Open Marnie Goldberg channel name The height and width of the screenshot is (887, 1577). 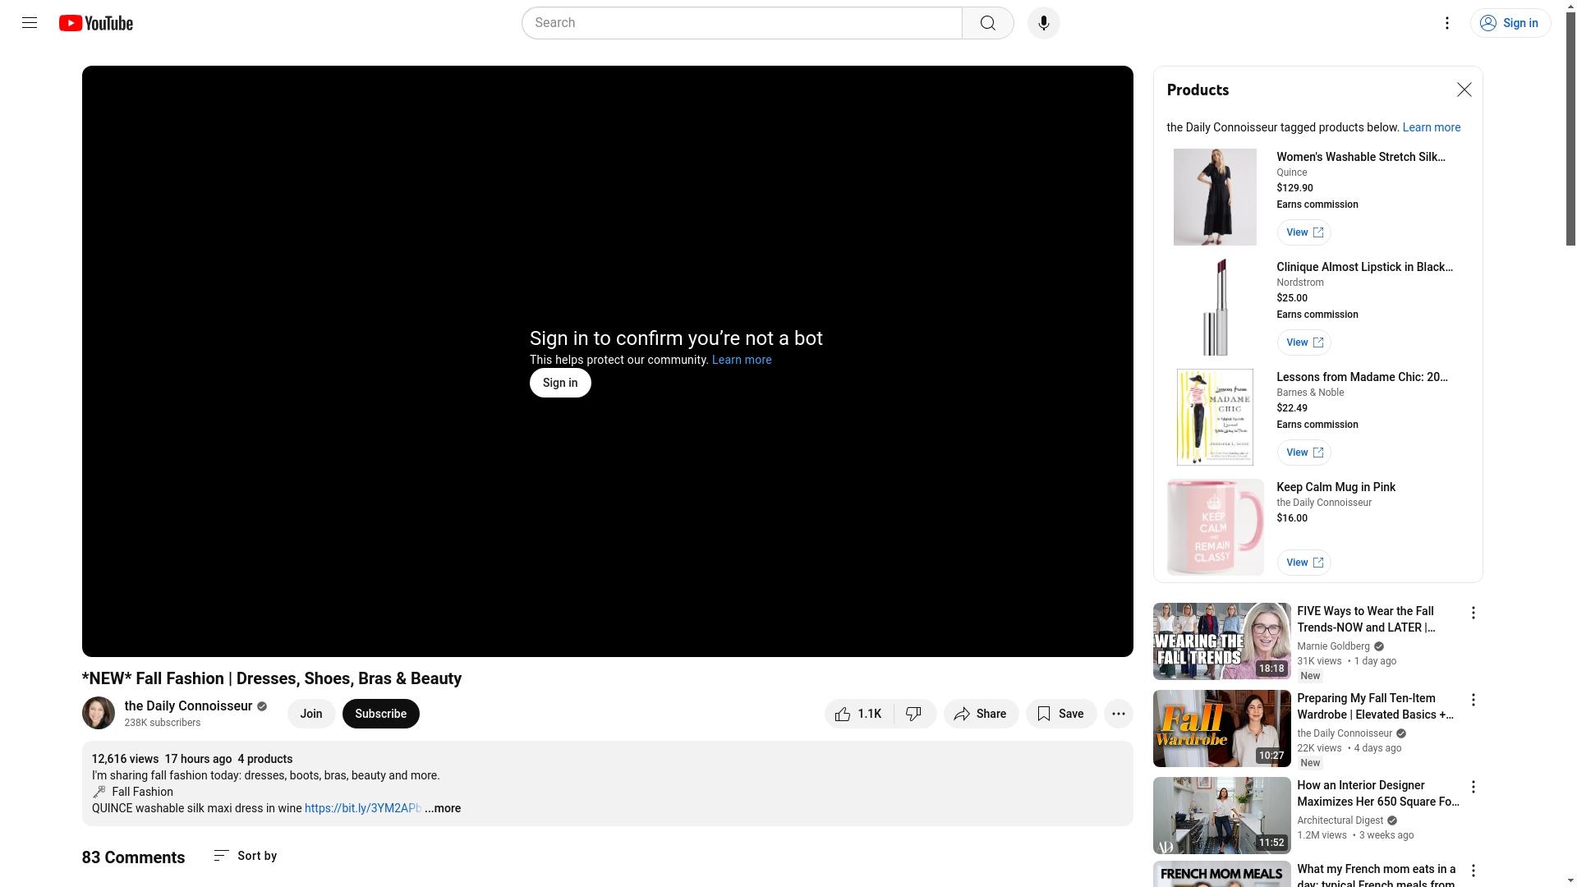pyautogui.click(x=1333, y=646)
